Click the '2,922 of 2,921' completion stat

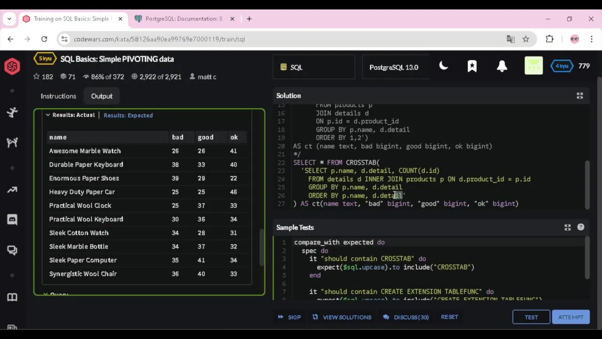156,77
